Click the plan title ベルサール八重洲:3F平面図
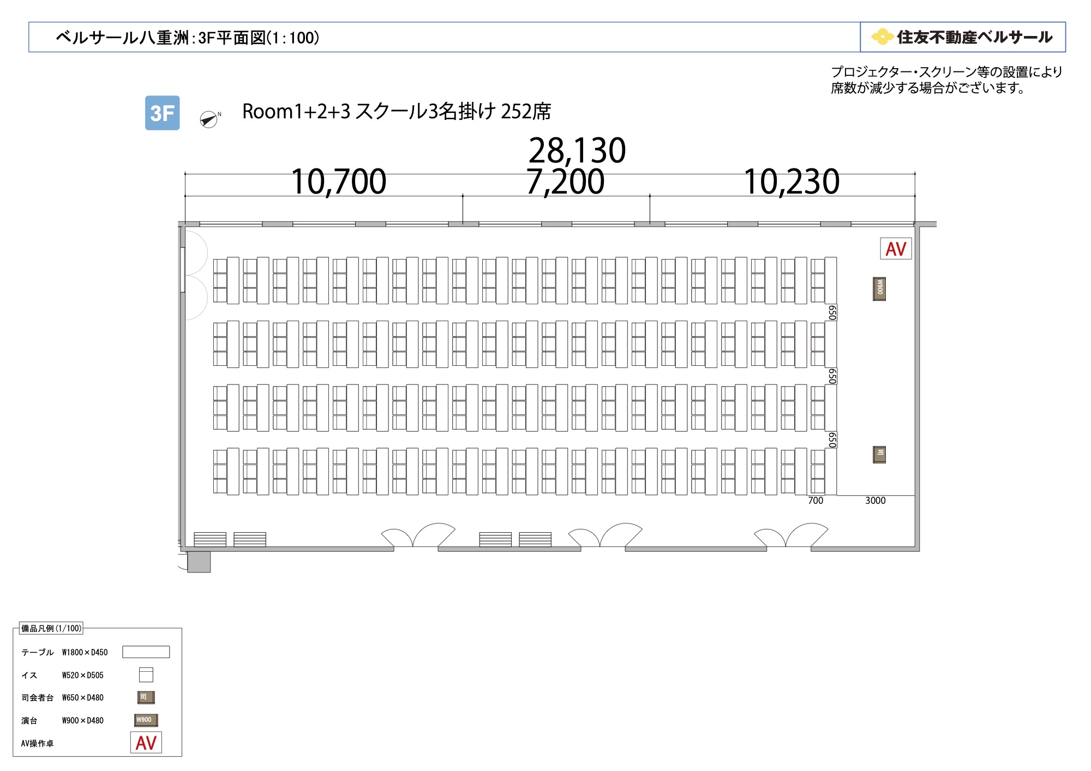The image size is (1091, 771). pos(188,38)
